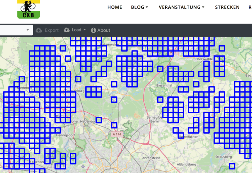Viewport: 252px width, 173px height.
Task: Click the Load cloud upload icon
Action: [x=67, y=30]
